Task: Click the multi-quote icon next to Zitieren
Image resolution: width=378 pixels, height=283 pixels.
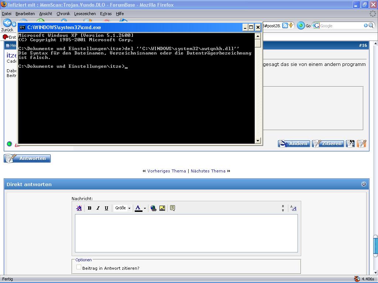Action: click(350, 143)
